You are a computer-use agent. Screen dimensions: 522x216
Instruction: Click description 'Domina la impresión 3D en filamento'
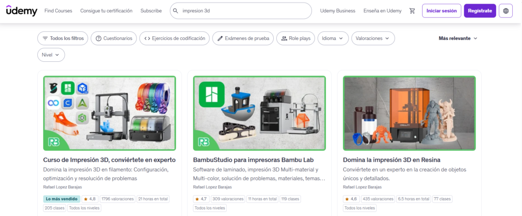[106, 174]
